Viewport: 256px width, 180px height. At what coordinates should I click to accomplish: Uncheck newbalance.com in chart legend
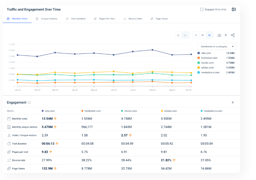pyautogui.click(x=199, y=73)
